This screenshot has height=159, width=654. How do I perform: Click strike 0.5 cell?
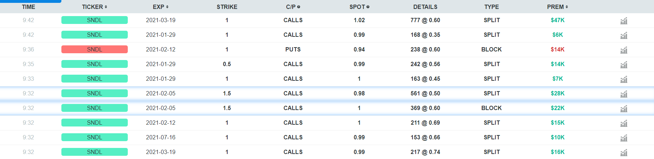[227, 64]
